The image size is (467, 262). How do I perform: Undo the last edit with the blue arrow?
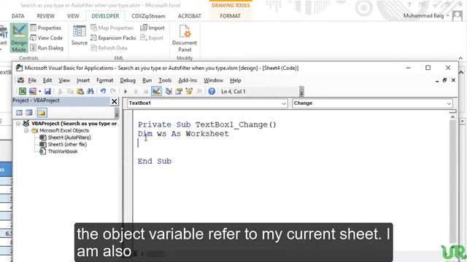pos(103,91)
